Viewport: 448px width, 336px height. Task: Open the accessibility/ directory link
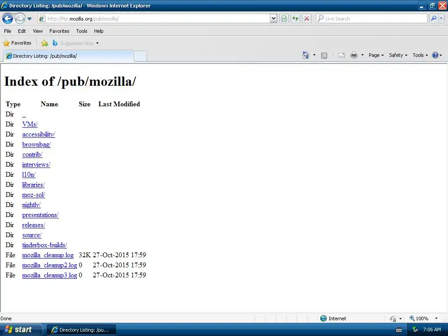tap(38, 134)
